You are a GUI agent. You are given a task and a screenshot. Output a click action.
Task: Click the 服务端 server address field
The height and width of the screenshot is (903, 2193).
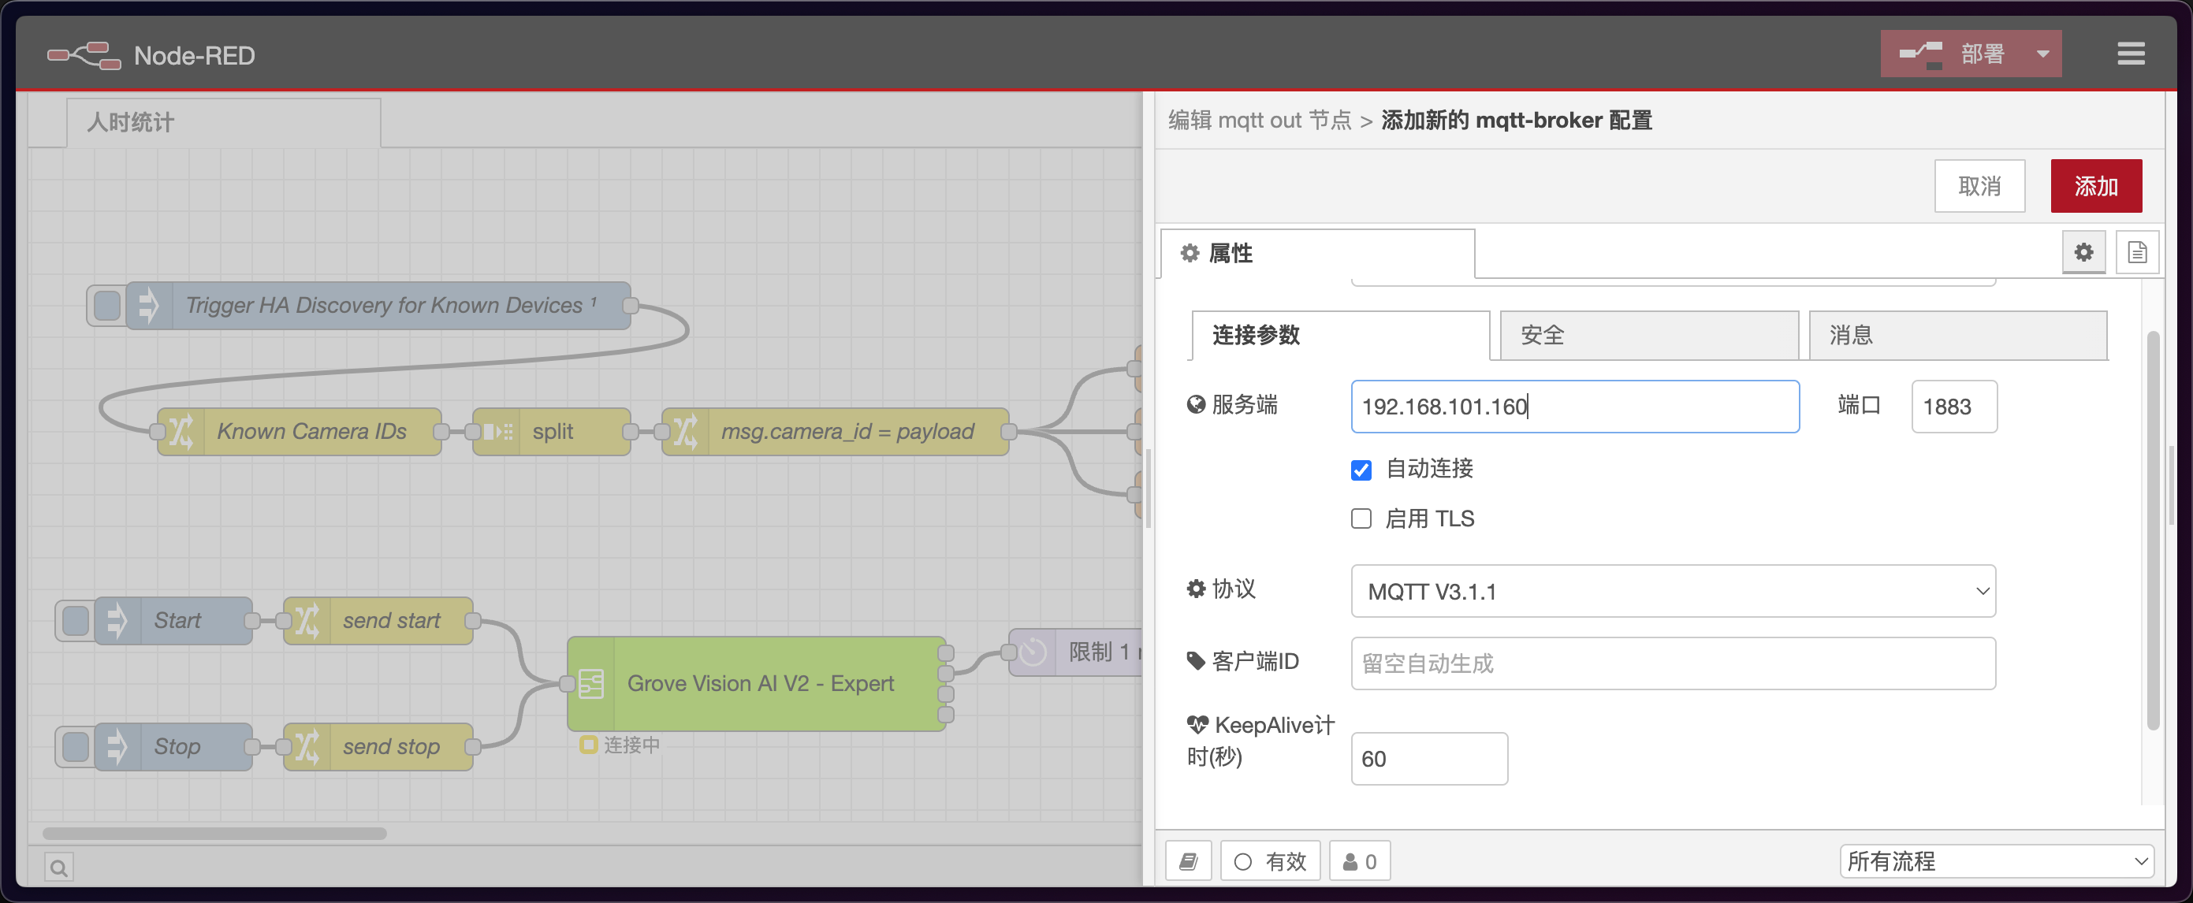(1574, 406)
